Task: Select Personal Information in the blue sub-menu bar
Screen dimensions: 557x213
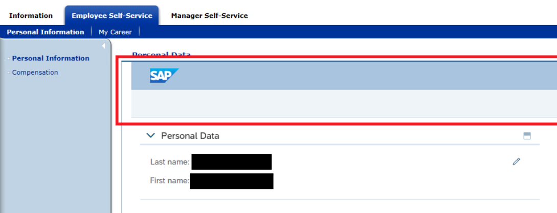Action: tap(46, 32)
